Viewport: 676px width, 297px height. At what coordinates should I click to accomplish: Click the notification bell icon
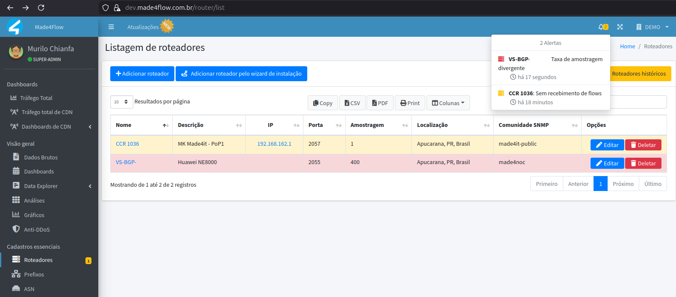point(601,27)
